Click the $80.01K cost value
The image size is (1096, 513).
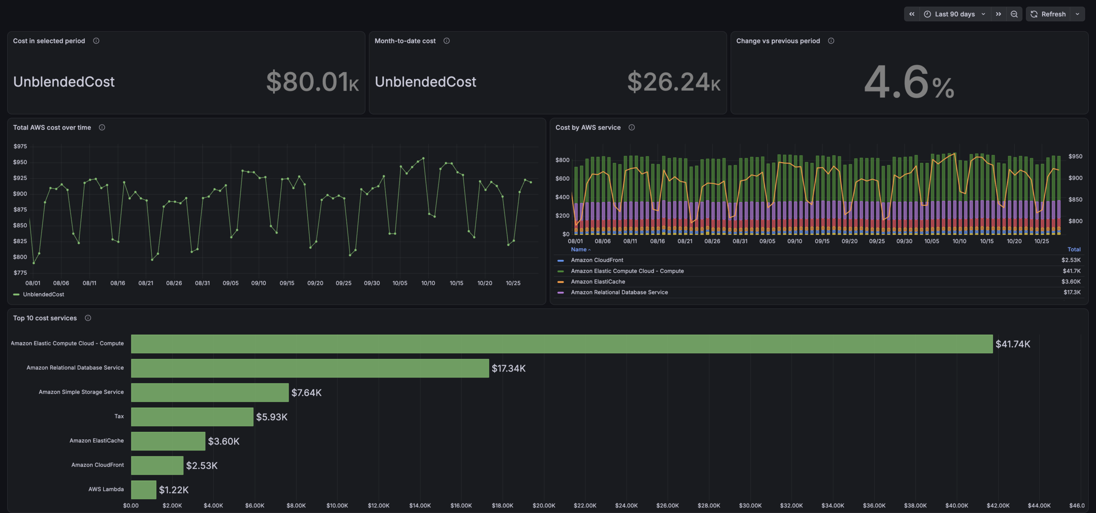(312, 82)
